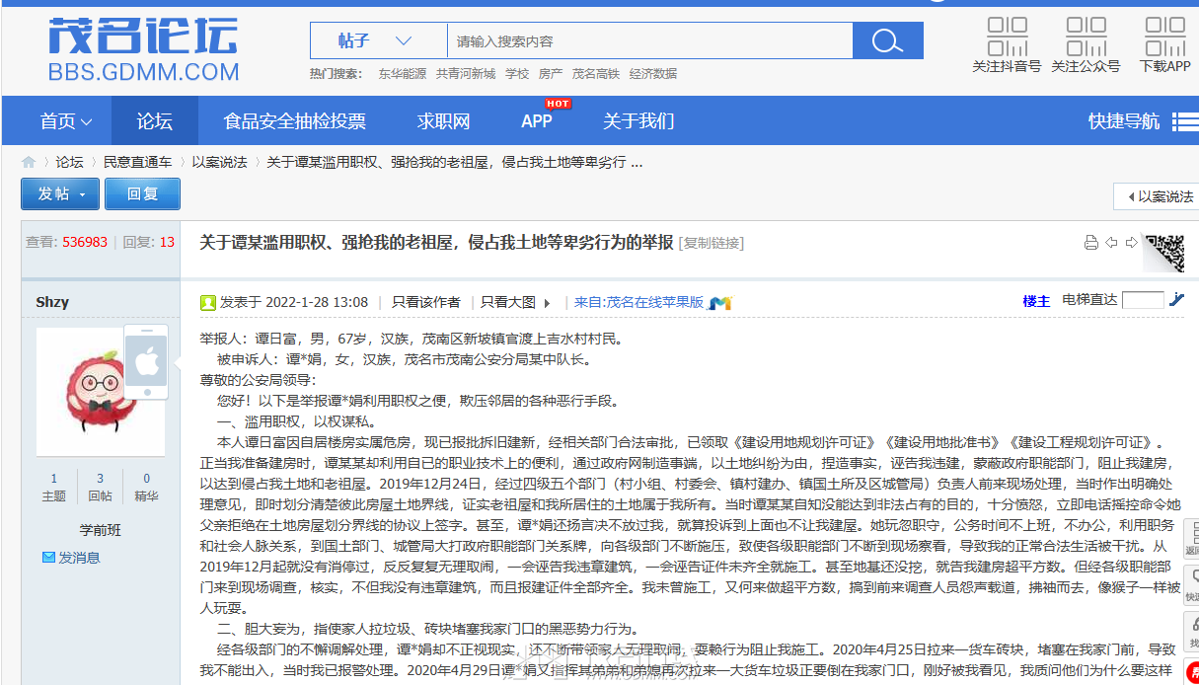Click the 复制链接 copy link
The image size is (1199, 685).
coord(711,243)
